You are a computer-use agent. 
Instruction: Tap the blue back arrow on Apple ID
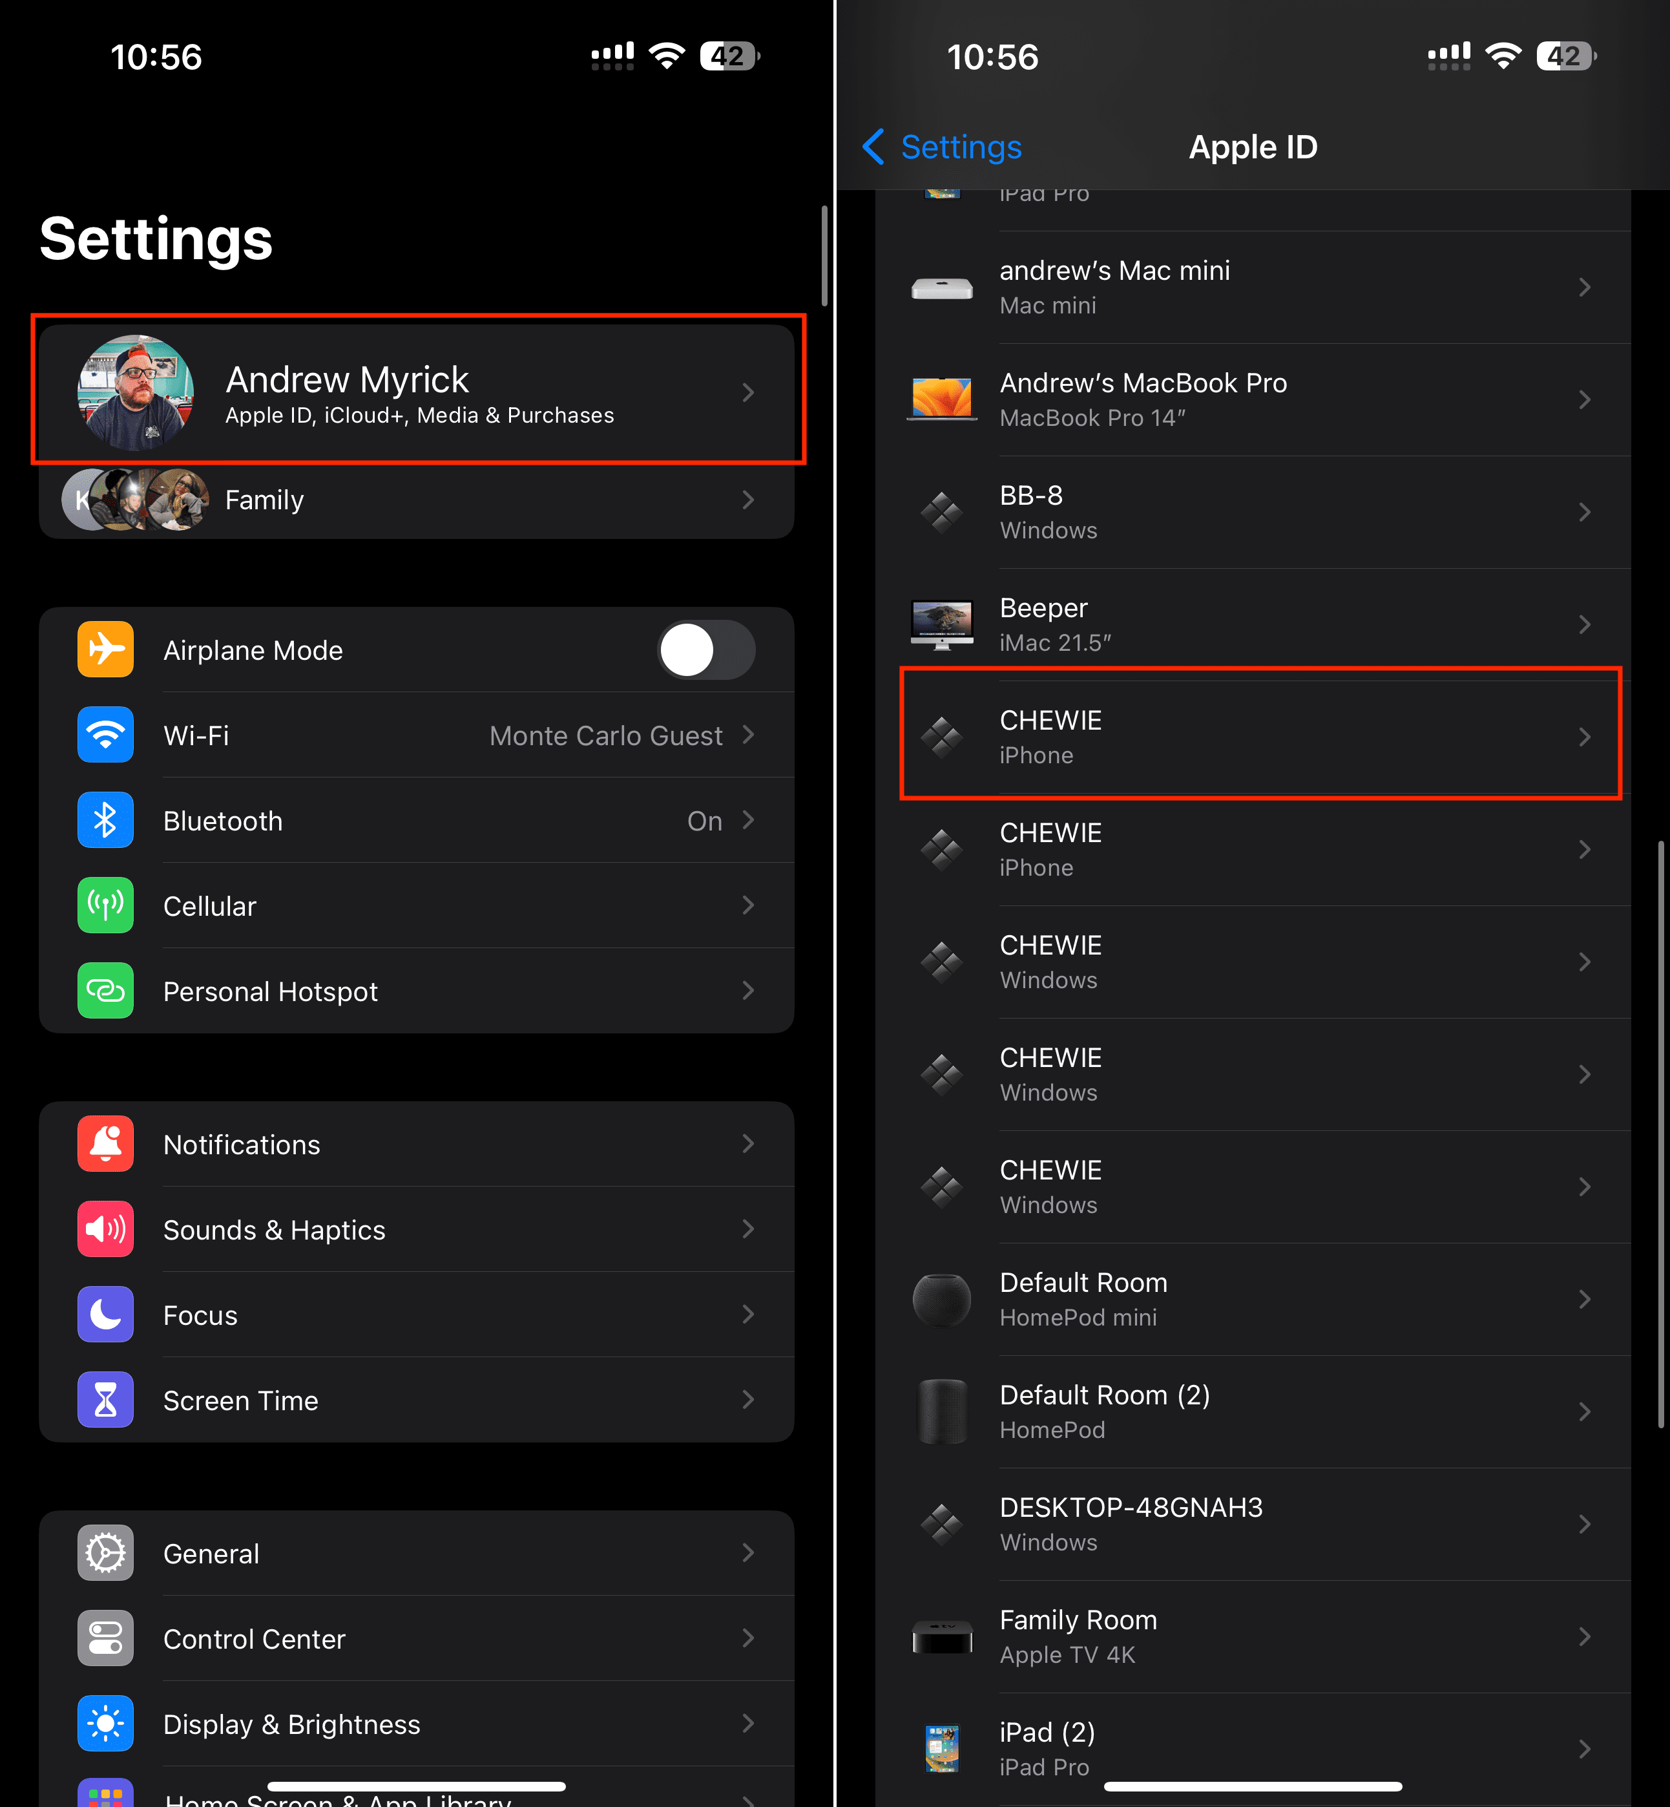873,147
